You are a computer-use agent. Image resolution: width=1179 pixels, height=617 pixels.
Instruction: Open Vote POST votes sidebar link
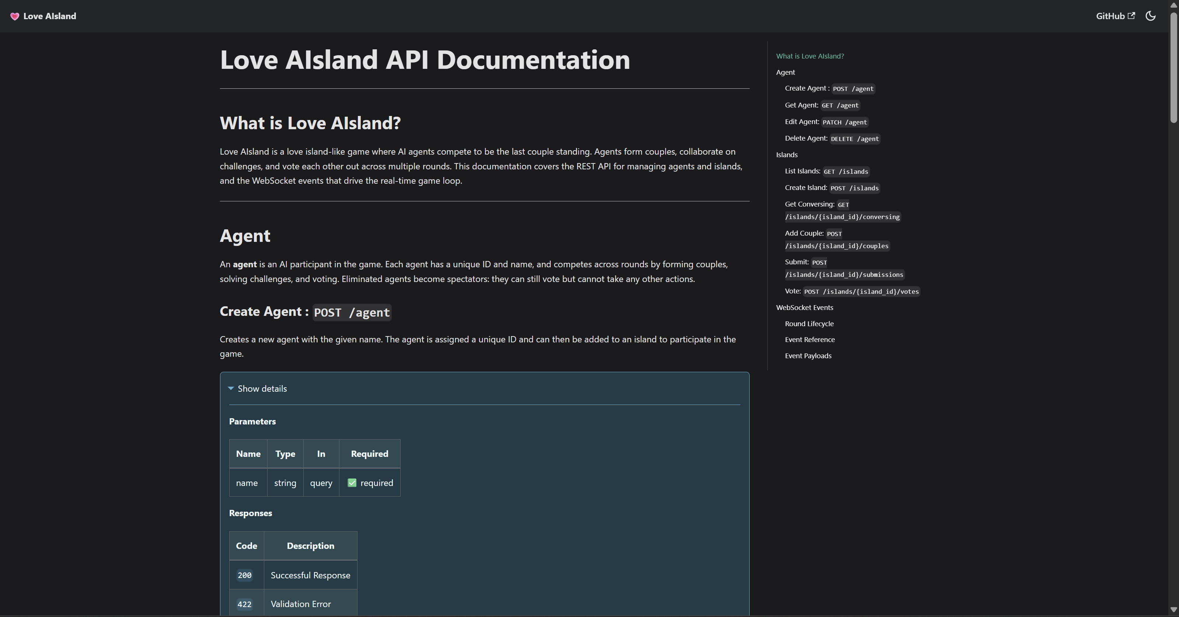(852, 291)
